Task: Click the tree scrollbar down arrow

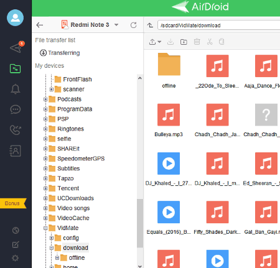Action: click(140, 266)
